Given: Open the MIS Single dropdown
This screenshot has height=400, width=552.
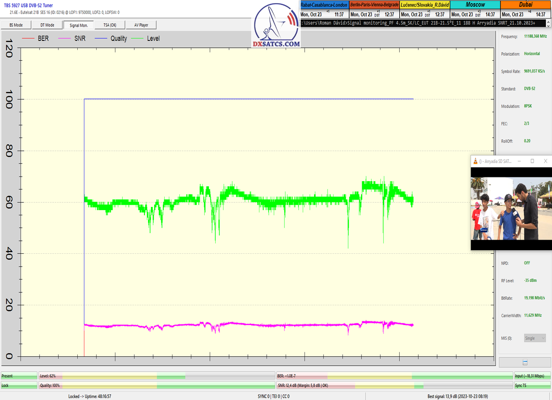Looking at the screenshot, I should (535, 338).
